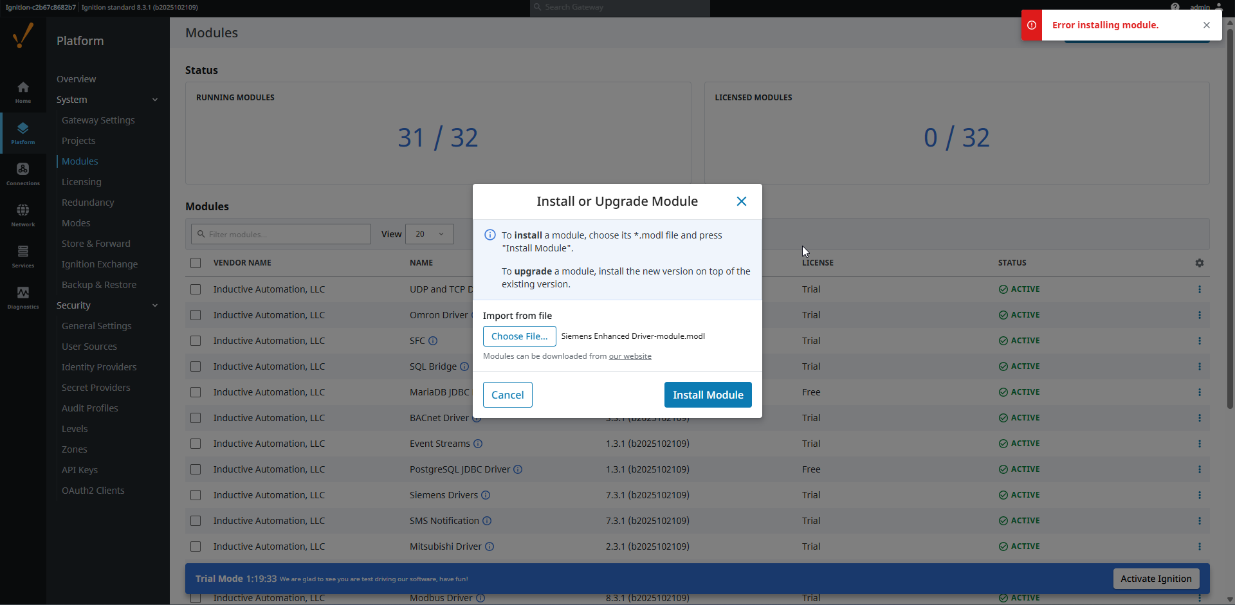
Task: Open the Overview page
Action: tap(77, 79)
